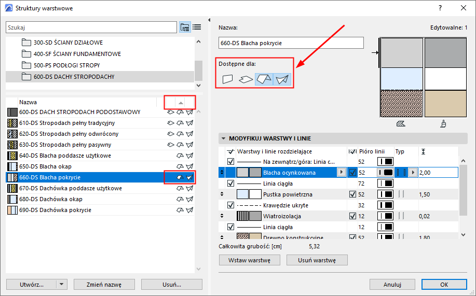Click the 660-DS Blacha pokrycie fill icon

(12, 177)
